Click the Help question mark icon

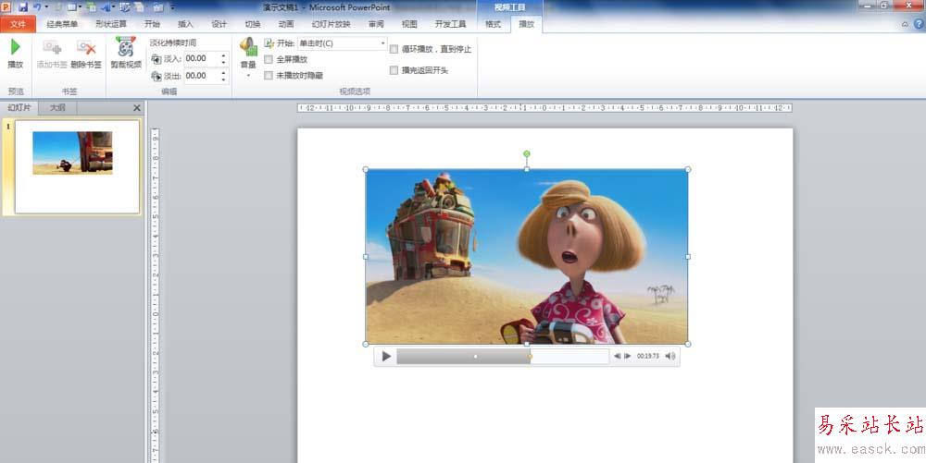click(x=919, y=24)
